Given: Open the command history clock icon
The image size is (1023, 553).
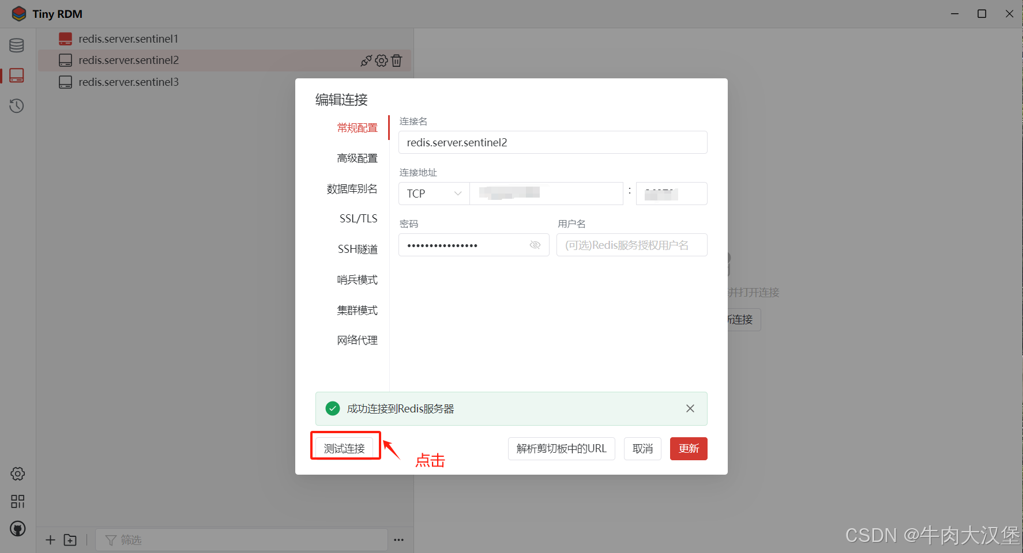Looking at the screenshot, I should (17, 106).
